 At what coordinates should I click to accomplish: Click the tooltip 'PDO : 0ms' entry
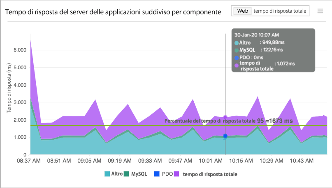coord(249,57)
